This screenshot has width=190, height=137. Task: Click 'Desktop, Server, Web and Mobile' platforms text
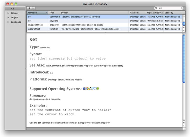[65, 80]
